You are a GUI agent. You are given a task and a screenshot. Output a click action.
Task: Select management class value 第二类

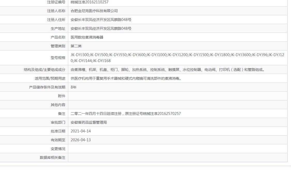[76, 46]
